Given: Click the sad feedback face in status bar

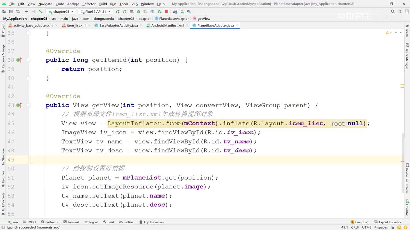Looking at the screenshot, I should (x=406, y=227).
